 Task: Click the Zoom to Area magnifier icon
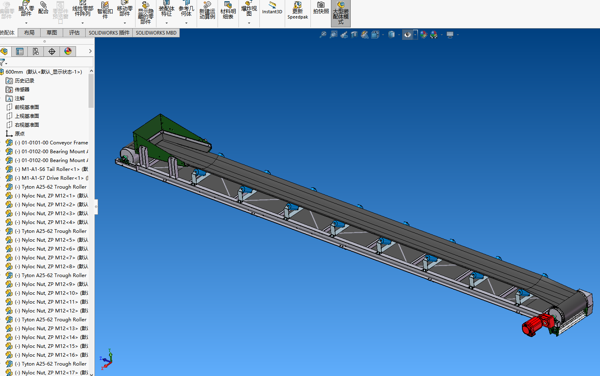(333, 35)
